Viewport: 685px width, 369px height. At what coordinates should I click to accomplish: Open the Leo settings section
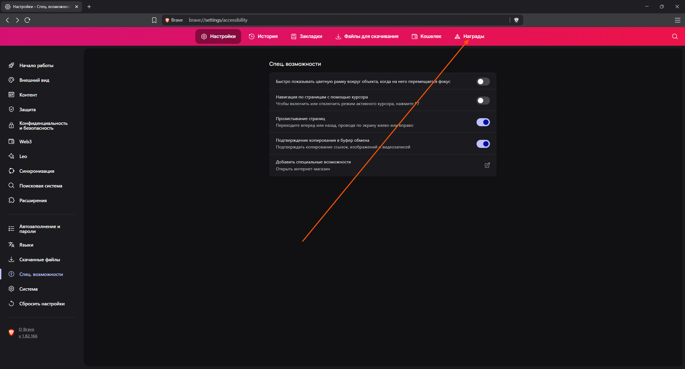tap(23, 156)
